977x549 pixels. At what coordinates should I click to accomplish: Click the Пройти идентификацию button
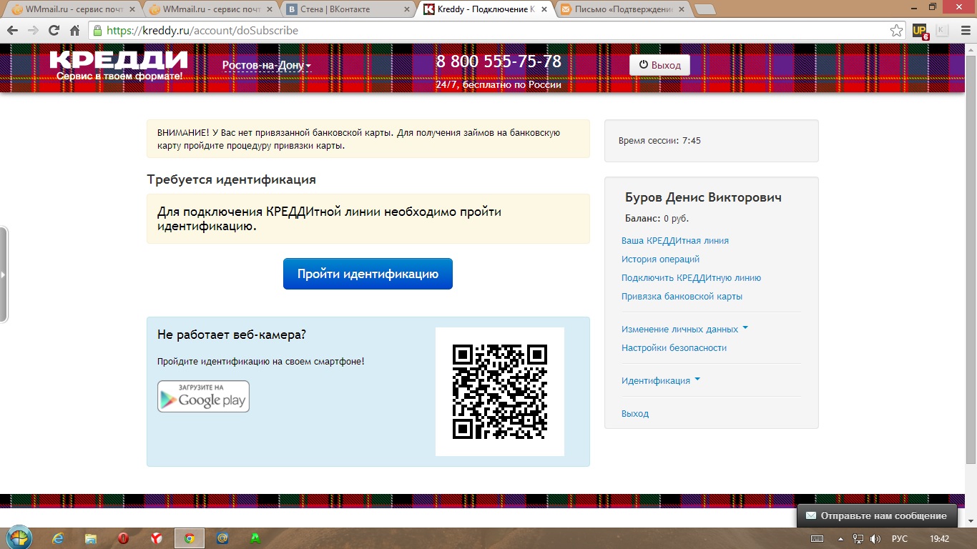(368, 274)
